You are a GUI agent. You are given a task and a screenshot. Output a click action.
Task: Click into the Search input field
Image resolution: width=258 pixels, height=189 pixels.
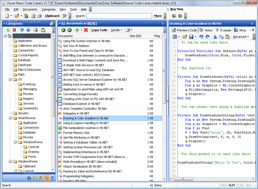[119, 16]
